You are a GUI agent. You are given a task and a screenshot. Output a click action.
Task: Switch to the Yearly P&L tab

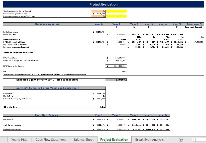(x=19, y=139)
